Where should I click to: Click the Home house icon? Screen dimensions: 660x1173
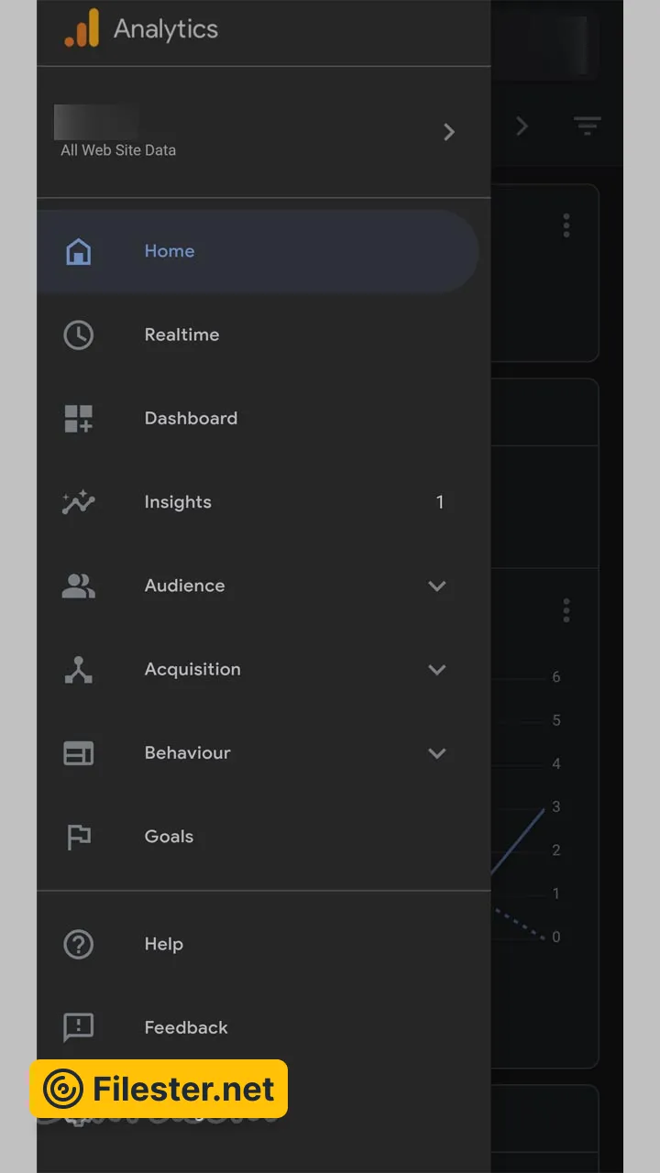(x=79, y=251)
